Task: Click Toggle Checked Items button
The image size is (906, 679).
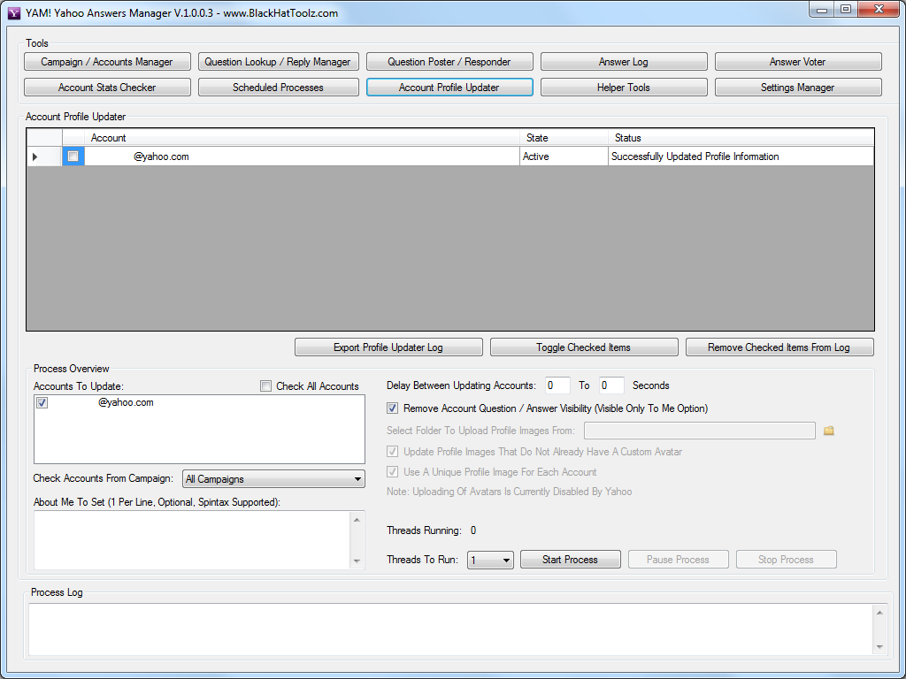Action: tap(584, 347)
